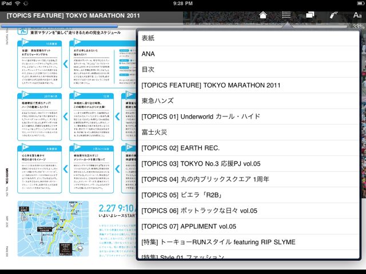Tap the battery indicator icon
This screenshot has height=274, width=366.
[360, 3]
